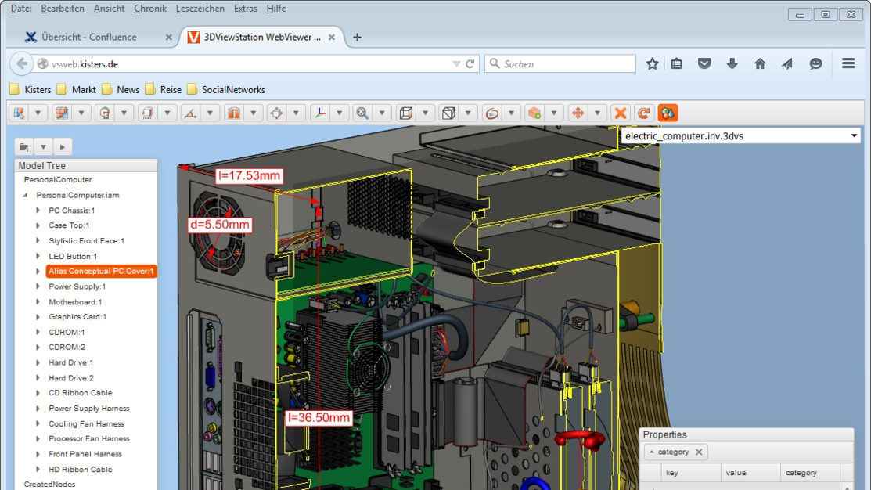The width and height of the screenshot is (871, 490).
Task: Select Alias Conceptual PC Cover:1 in tree
Action: [x=100, y=271]
